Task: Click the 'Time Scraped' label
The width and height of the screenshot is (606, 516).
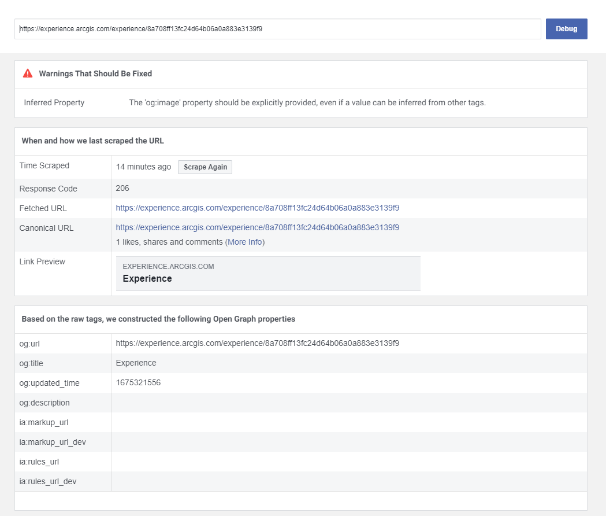Action: (x=44, y=165)
